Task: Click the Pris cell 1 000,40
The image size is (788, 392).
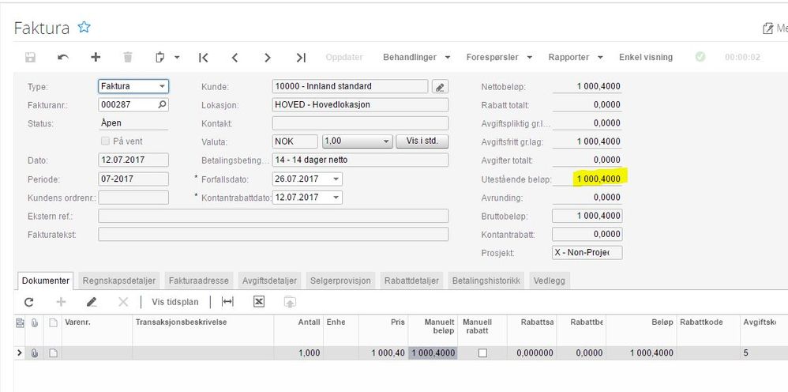Action: click(x=384, y=353)
